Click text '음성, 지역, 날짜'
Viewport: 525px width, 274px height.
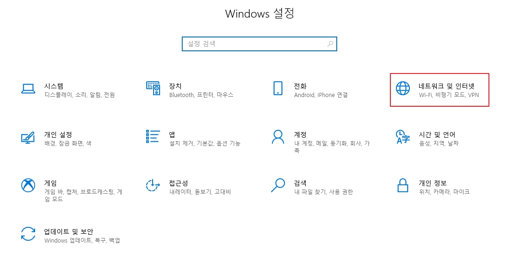pos(439,144)
